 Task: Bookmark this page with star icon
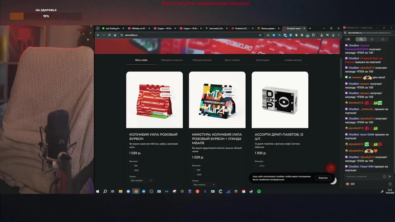tap(260, 35)
